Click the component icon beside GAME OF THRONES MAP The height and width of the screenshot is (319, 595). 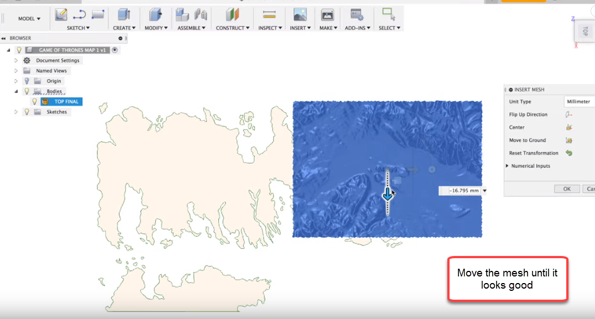29,50
